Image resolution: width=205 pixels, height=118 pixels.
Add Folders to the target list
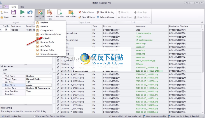click(x=71, y=14)
